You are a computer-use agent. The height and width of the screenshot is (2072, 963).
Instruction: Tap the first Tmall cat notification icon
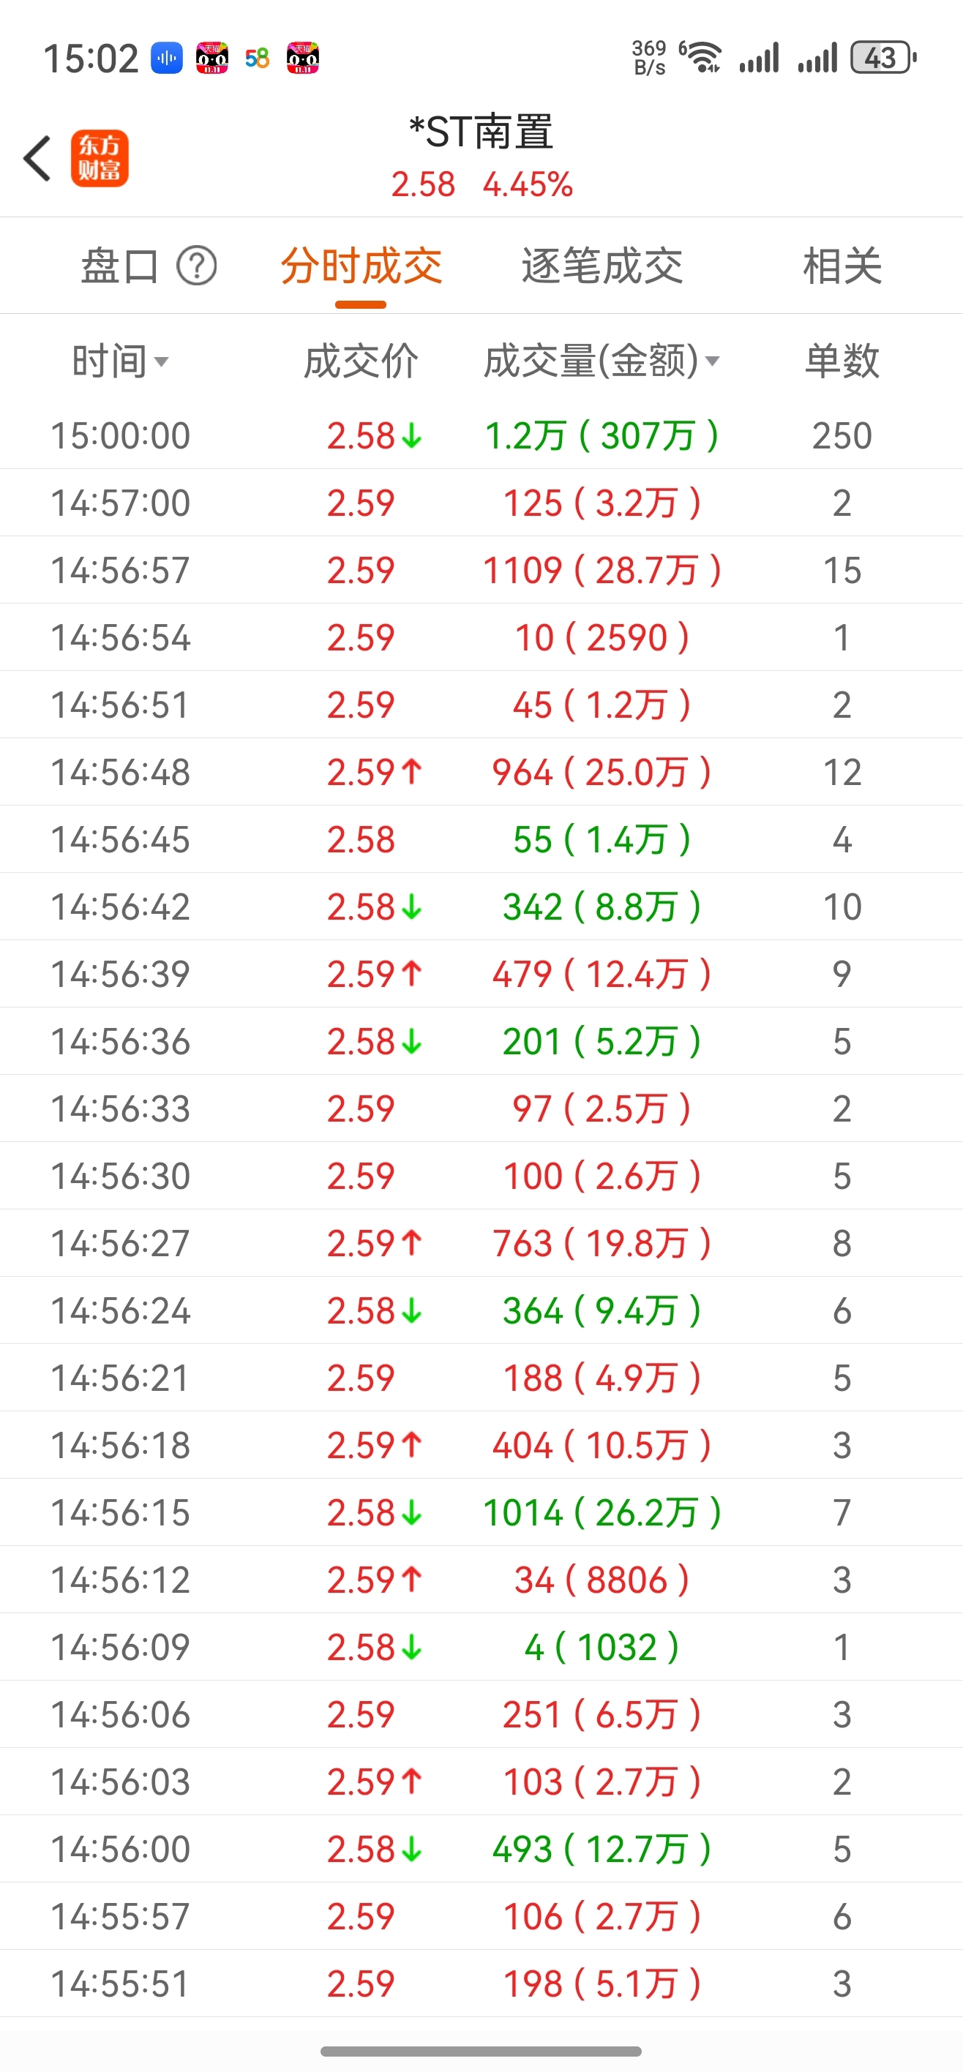coord(212,58)
